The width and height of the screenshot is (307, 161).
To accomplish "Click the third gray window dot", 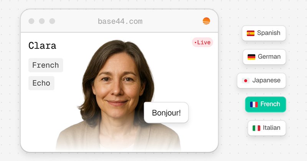I will [x=52, y=21].
